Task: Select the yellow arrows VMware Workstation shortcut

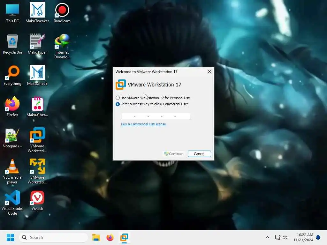Action: point(37,172)
